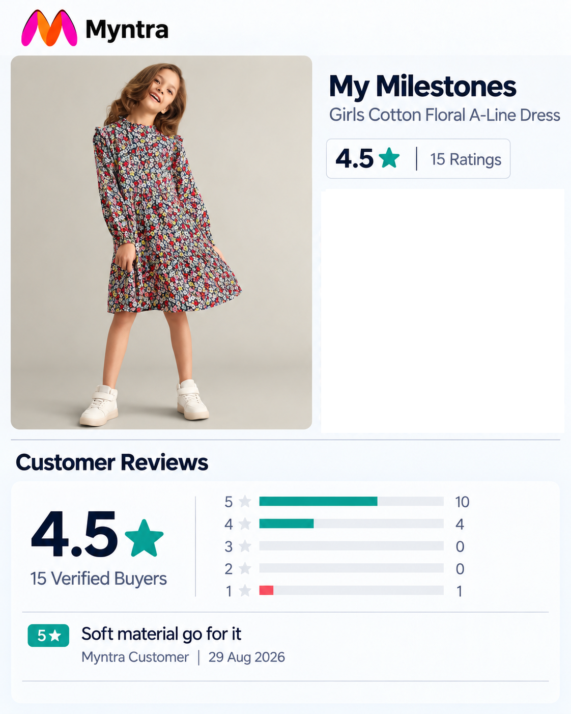The image size is (571, 714).
Task: Click the 4.5 value in the rating badge
Action: point(355,158)
